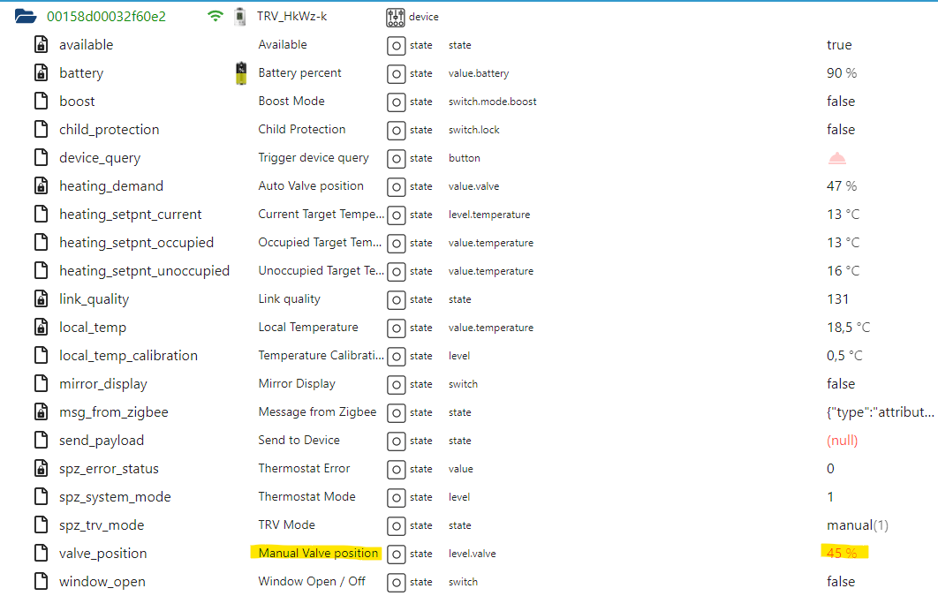Click the 90 % battery value

pyautogui.click(x=842, y=73)
